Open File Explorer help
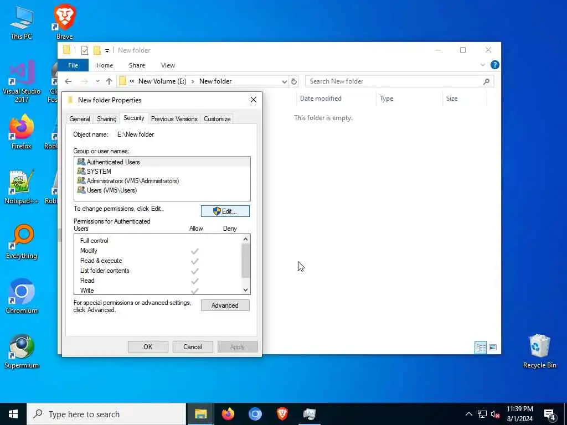Screen dimensions: 567x425 (x=494, y=65)
